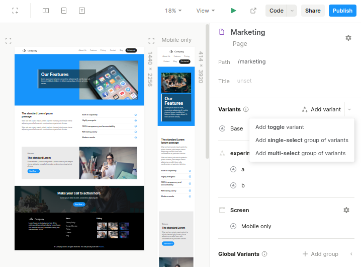Open Marketing page settings gear
Viewport: 361px width, 267px height.
click(348, 38)
